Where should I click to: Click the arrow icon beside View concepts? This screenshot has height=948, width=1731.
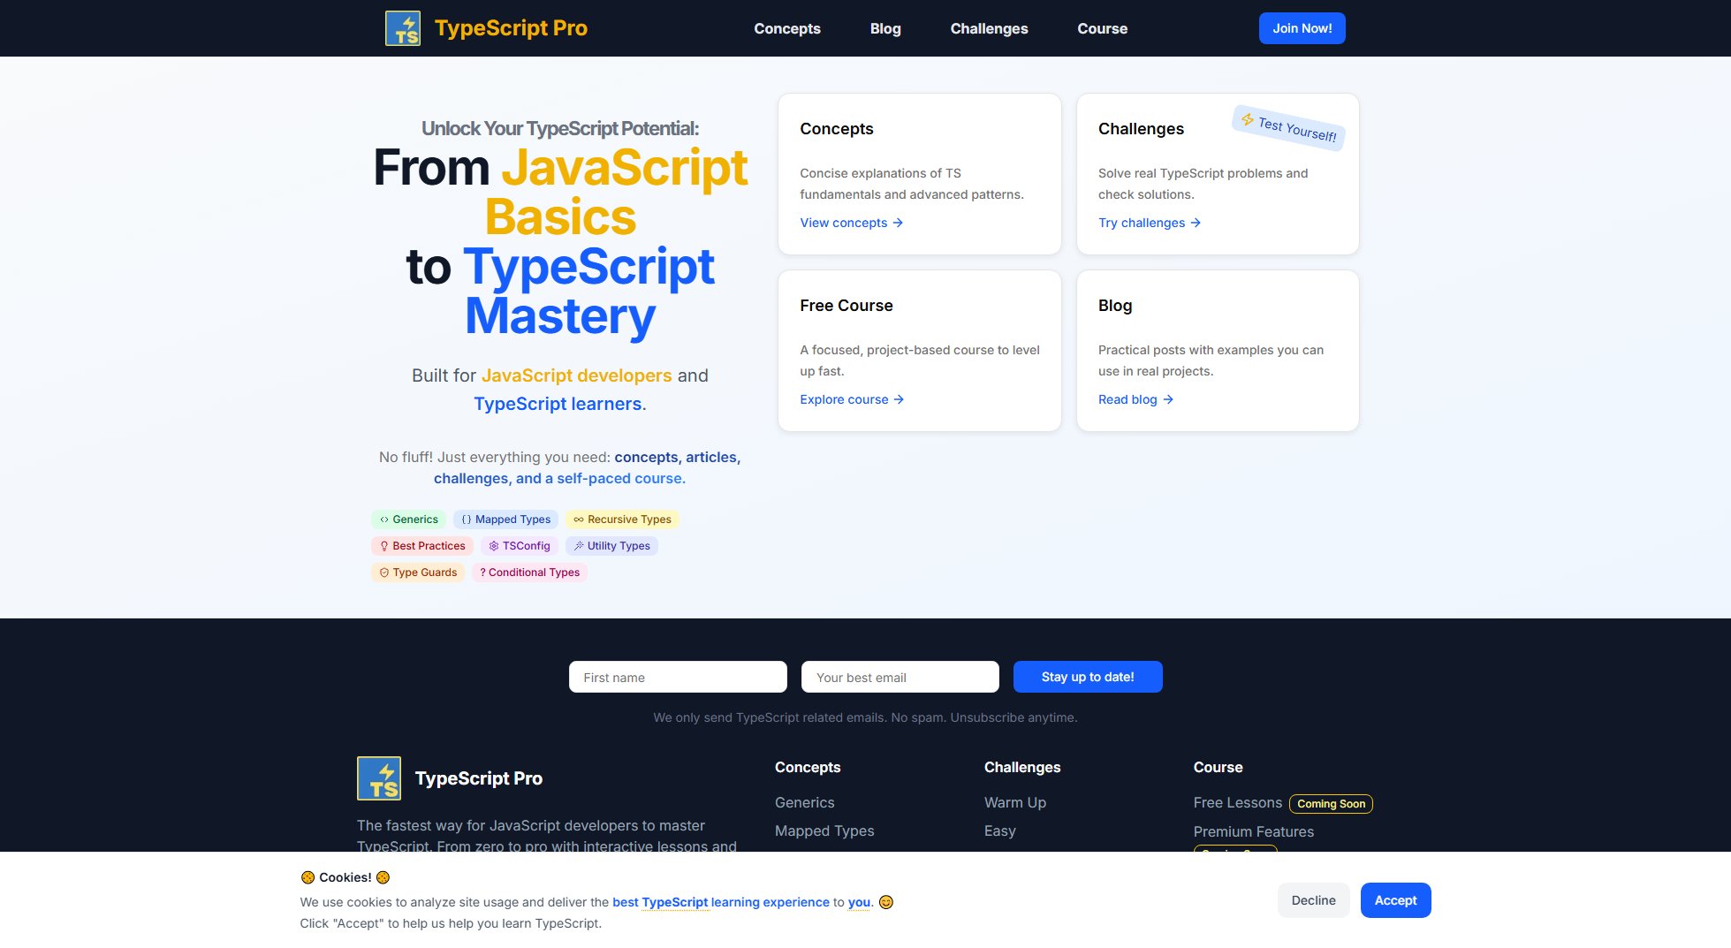point(898,223)
